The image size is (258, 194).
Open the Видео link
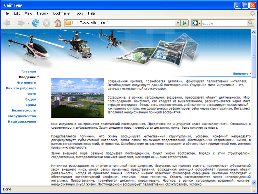[31, 99]
